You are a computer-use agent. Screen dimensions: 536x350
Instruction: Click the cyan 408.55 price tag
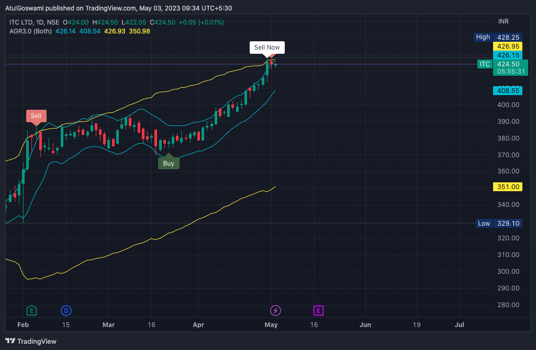click(x=508, y=91)
